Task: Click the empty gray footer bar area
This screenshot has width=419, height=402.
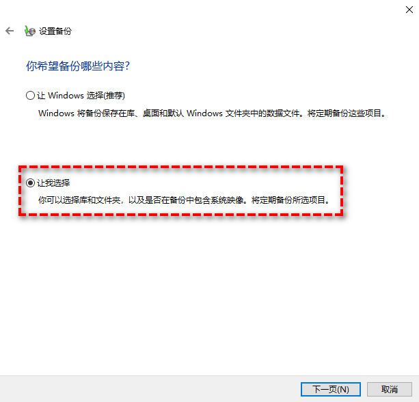Action: click(x=150, y=389)
